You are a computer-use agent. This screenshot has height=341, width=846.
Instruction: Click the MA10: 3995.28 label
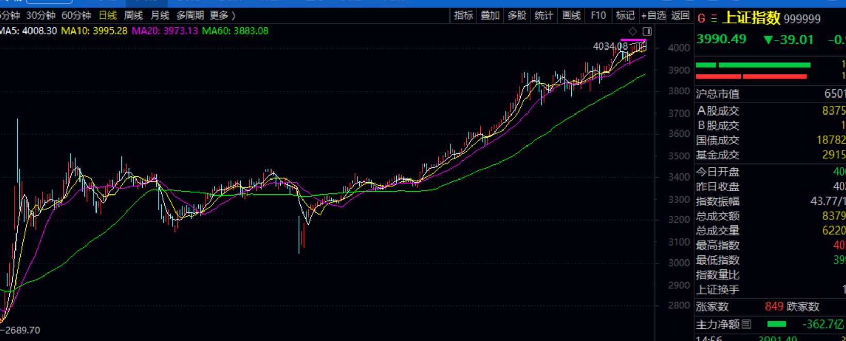94,31
